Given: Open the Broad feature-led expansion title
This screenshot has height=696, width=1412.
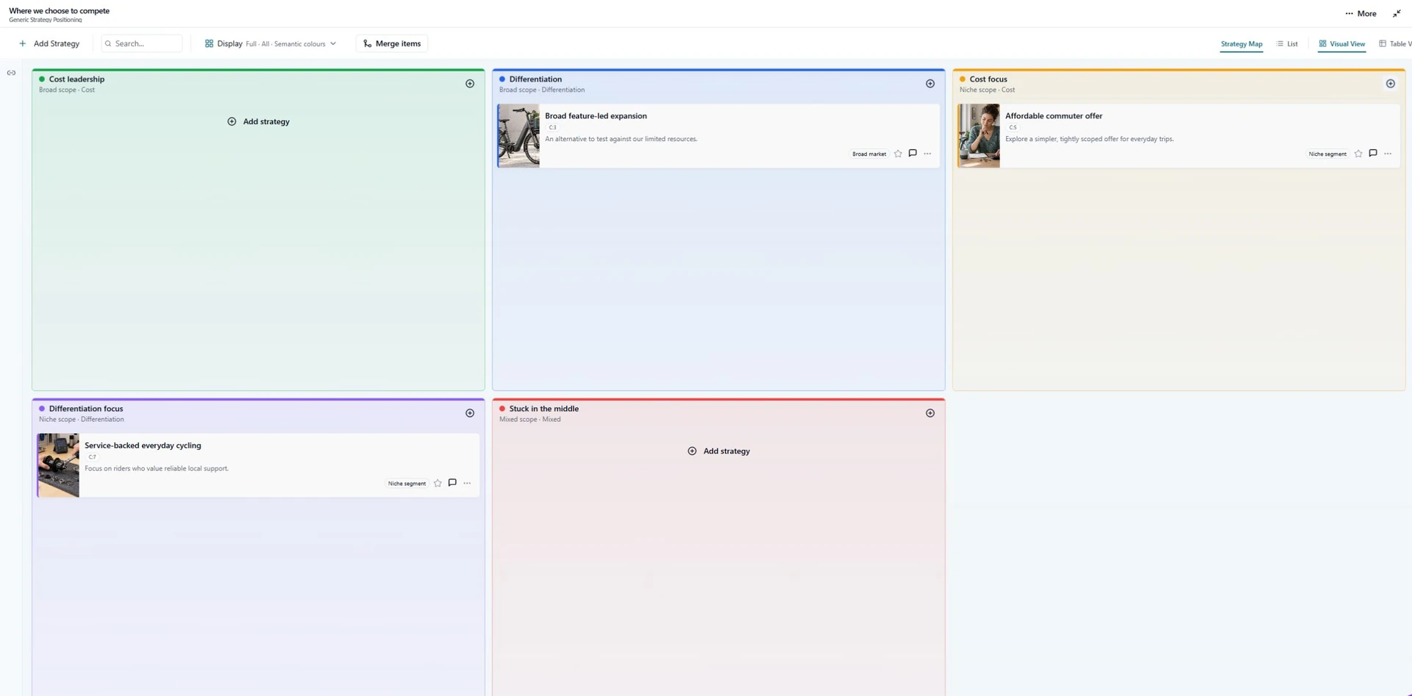Looking at the screenshot, I should coord(596,115).
